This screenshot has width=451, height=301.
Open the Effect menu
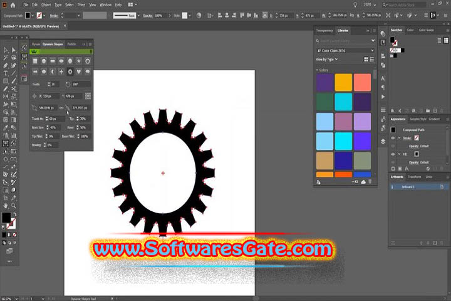81,5
